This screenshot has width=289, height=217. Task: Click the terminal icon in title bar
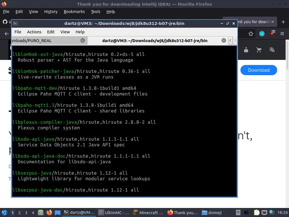[15, 23]
